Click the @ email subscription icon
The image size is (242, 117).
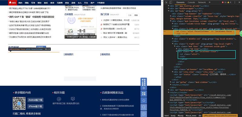coord(59,99)
